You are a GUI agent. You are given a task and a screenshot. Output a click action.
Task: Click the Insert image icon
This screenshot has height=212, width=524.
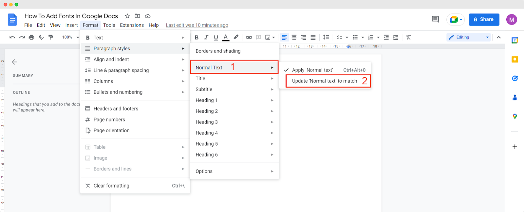point(268,37)
